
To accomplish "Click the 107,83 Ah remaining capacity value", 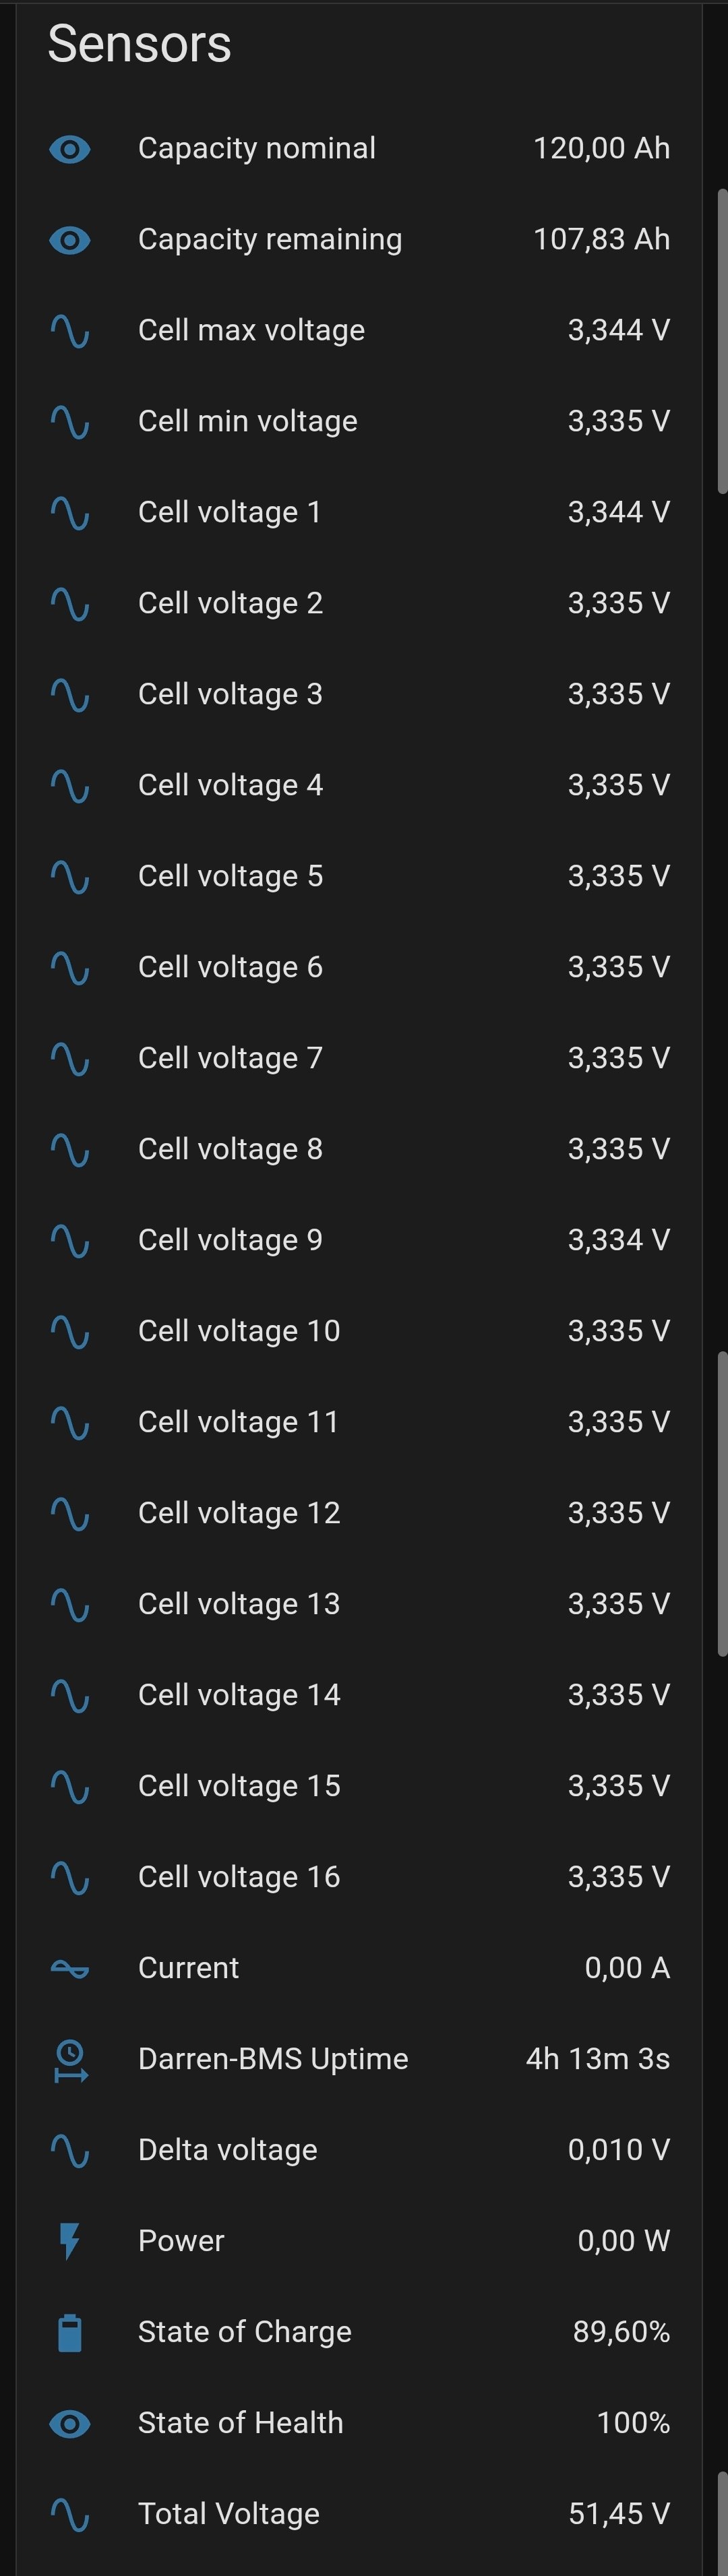I will point(601,240).
